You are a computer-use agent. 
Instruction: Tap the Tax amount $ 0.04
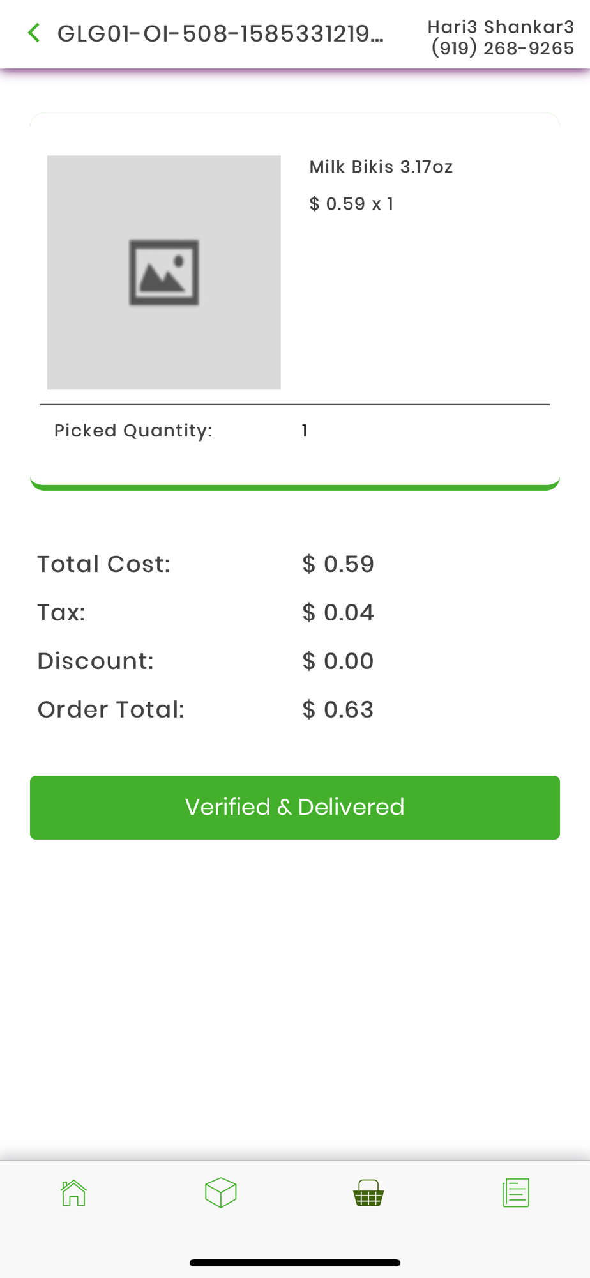(x=338, y=612)
